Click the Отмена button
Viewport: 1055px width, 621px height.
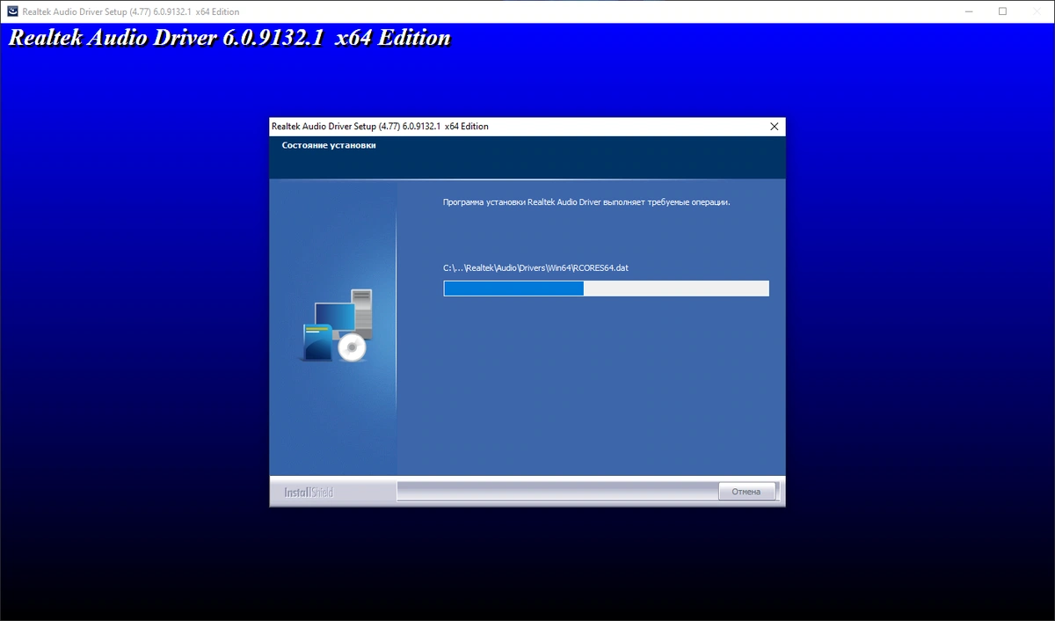click(x=746, y=492)
